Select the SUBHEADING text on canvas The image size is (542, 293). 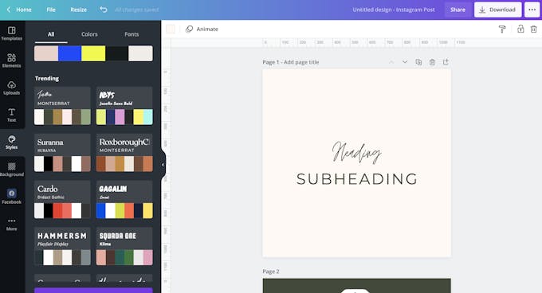[357, 179]
